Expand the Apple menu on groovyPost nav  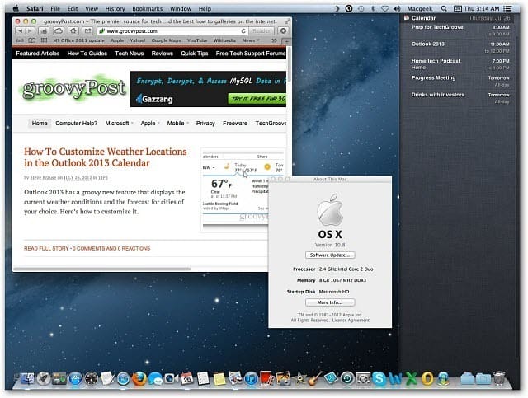pos(150,123)
